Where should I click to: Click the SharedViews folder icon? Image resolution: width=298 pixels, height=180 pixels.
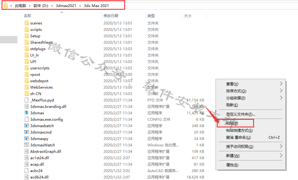click(27, 42)
